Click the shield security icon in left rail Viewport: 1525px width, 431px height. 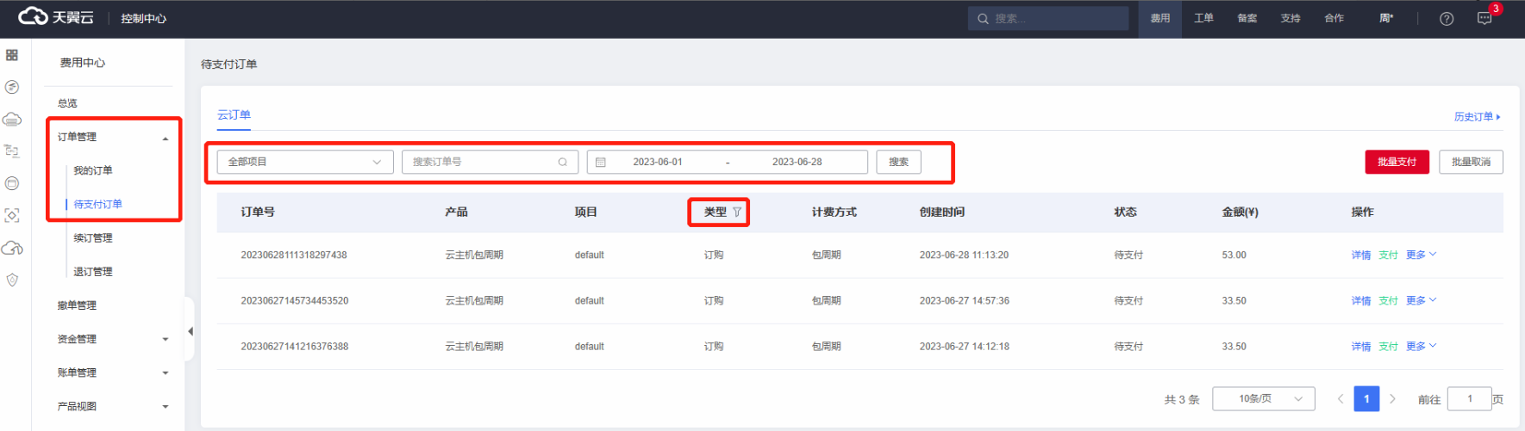click(x=12, y=280)
